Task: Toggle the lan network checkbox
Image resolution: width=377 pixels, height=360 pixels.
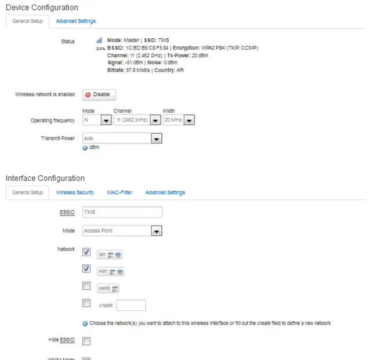Action: pyautogui.click(x=86, y=252)
